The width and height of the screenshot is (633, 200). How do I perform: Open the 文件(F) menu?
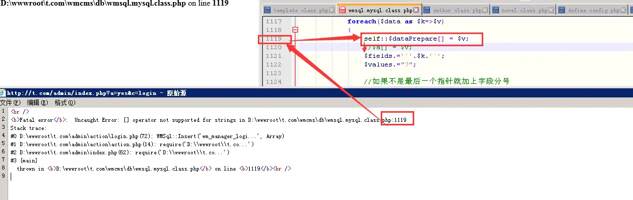click(10, 103)
